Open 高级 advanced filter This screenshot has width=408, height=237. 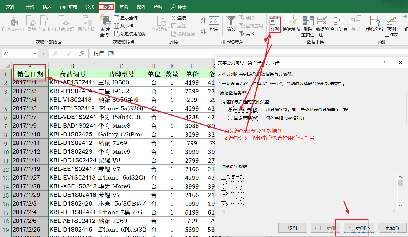(x=247, y=34)
